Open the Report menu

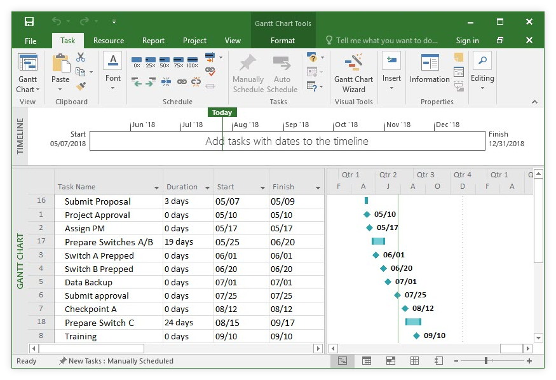[153, 40]
